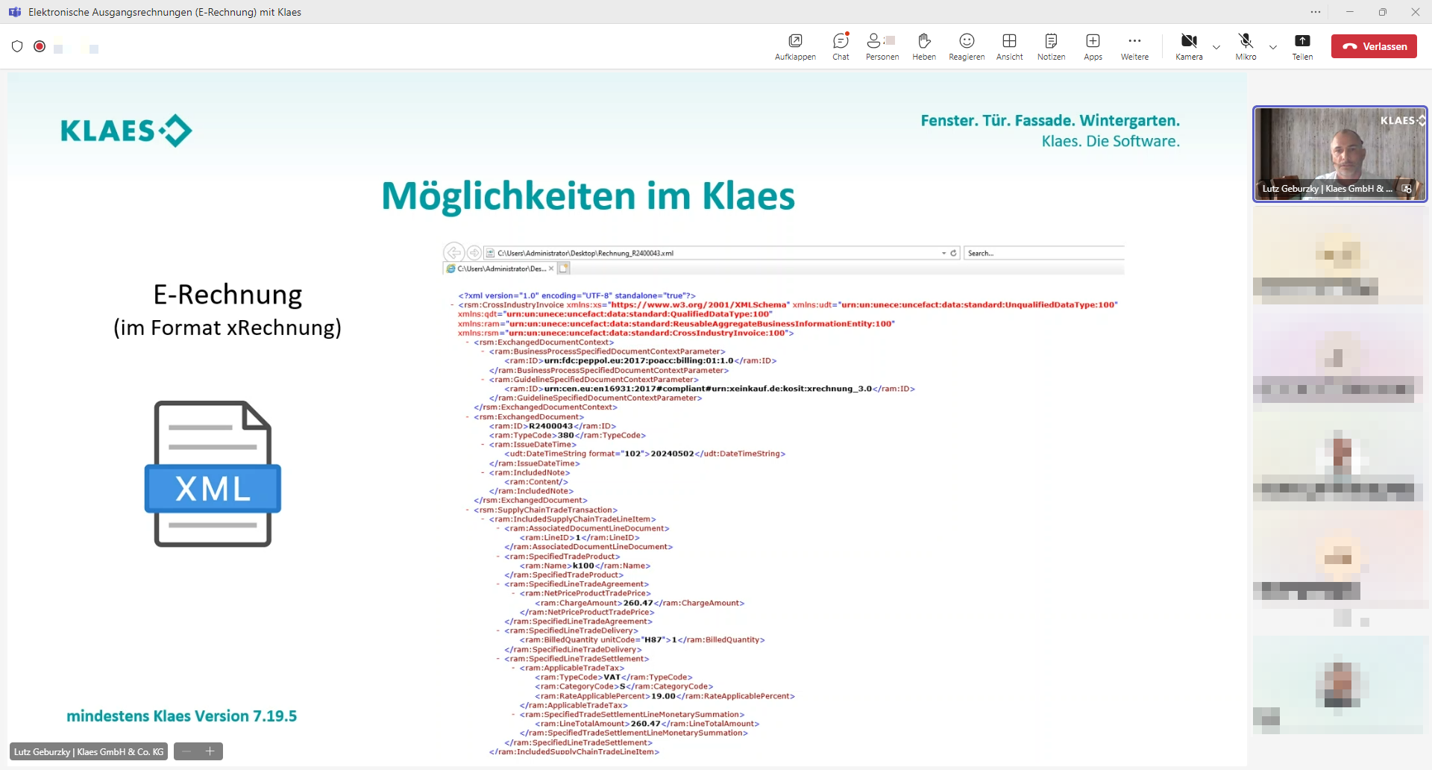
Task: Open the Ansicht view options
Action: [1009, 46]
